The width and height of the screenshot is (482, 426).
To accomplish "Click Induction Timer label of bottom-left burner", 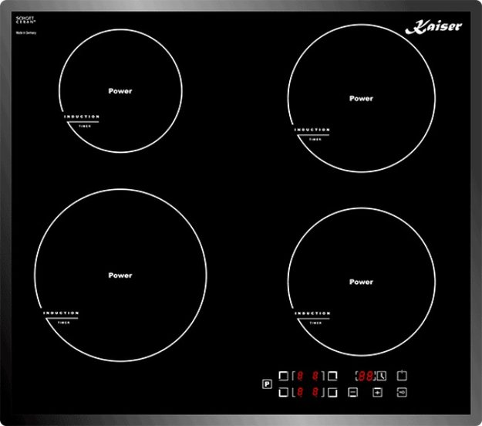I will 61,317.
